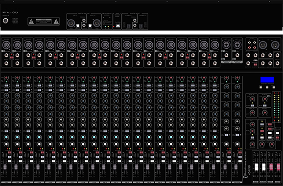Click the channel 20 cyan level knob
This screenshot has width=283, height=186.
tap(215, 137)
